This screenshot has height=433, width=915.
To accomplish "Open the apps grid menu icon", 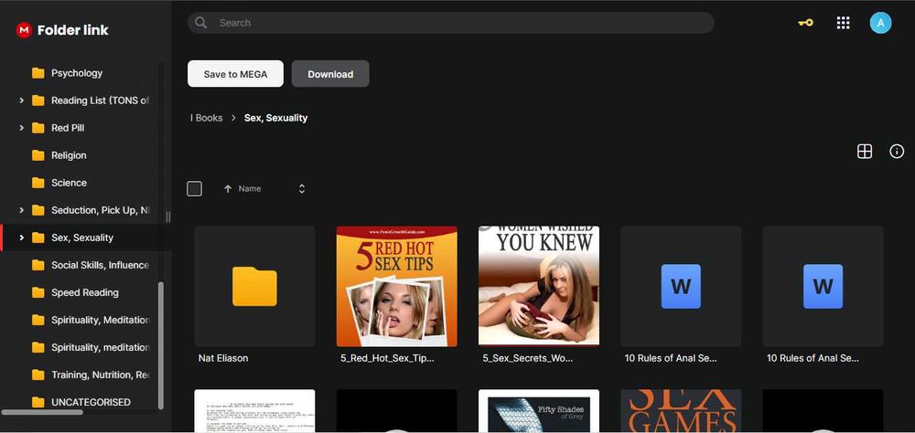I will point(843,23).
